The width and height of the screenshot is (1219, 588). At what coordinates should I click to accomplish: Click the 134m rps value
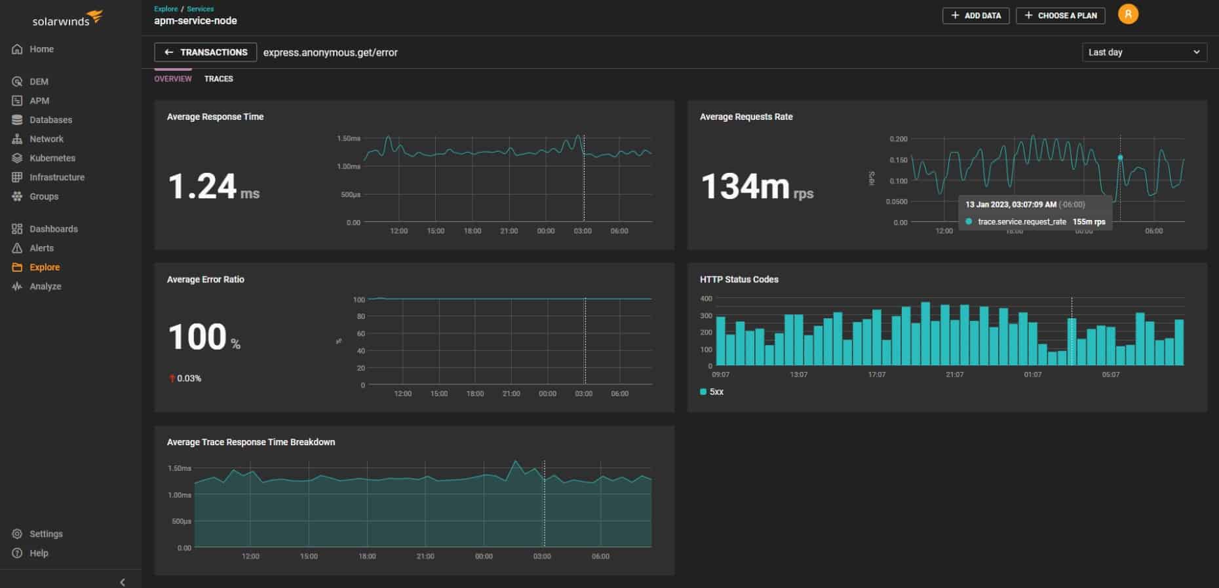[x=757, y=186]
